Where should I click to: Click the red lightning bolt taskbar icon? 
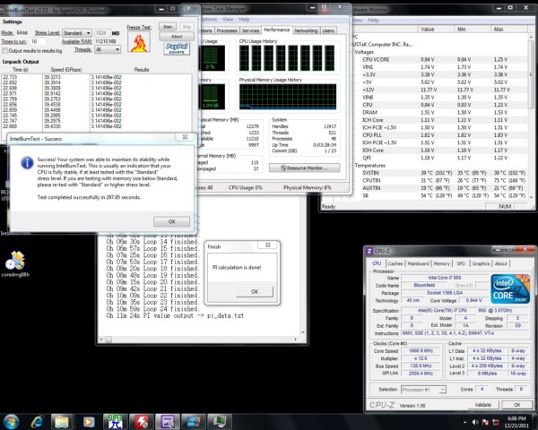coord(141,422)
